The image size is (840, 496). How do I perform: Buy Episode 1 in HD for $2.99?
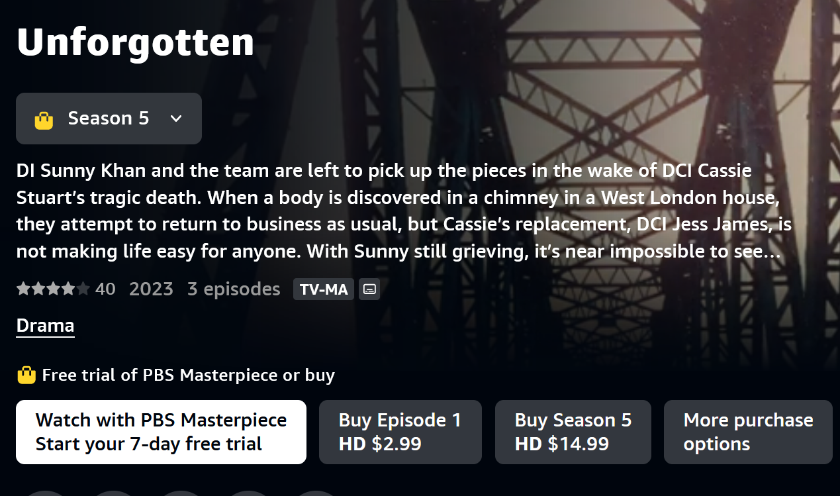(400, 432)
